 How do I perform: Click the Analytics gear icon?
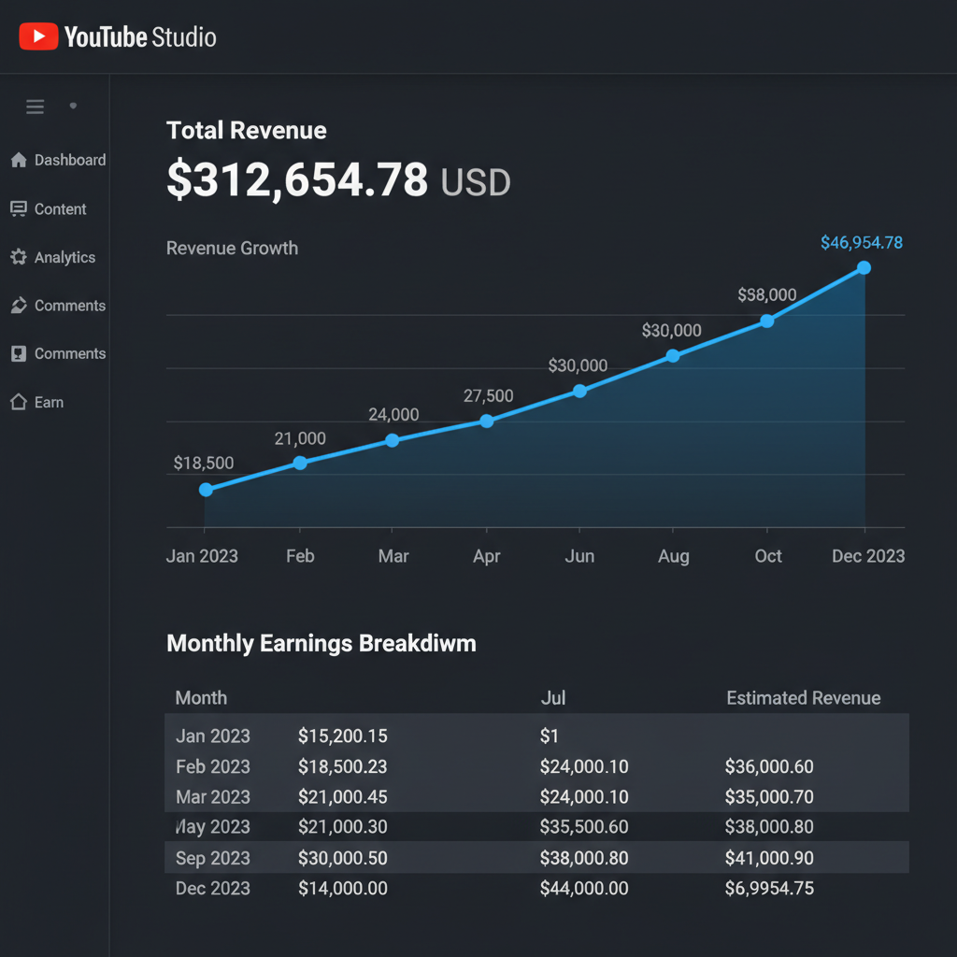pyautogui.click(x=19, y=257)
